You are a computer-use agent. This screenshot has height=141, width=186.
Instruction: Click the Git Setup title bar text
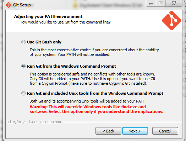(22, 5)
